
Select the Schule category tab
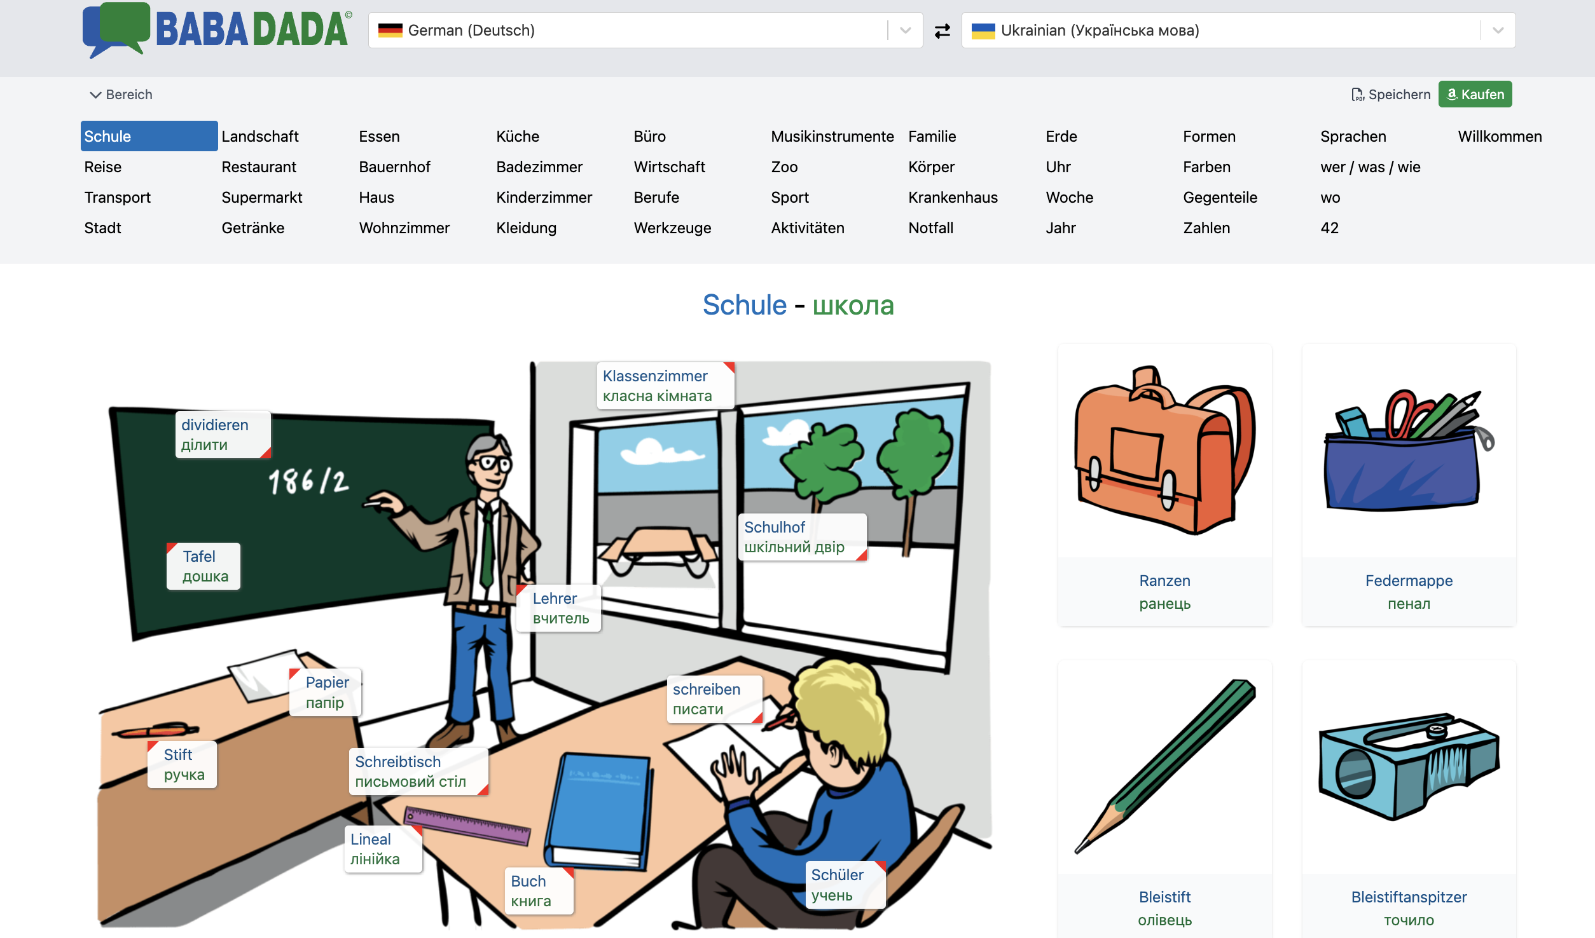click(149, 136)
